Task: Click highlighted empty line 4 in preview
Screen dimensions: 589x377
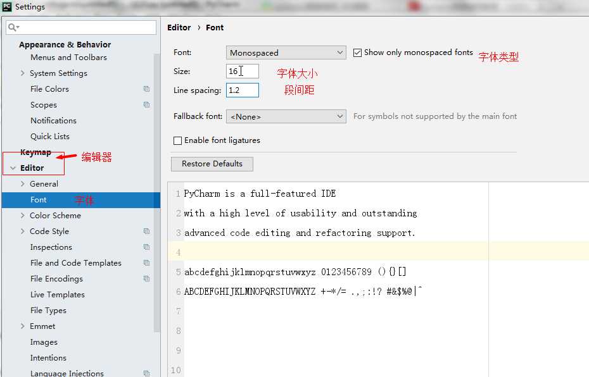Action: (378, 251)
